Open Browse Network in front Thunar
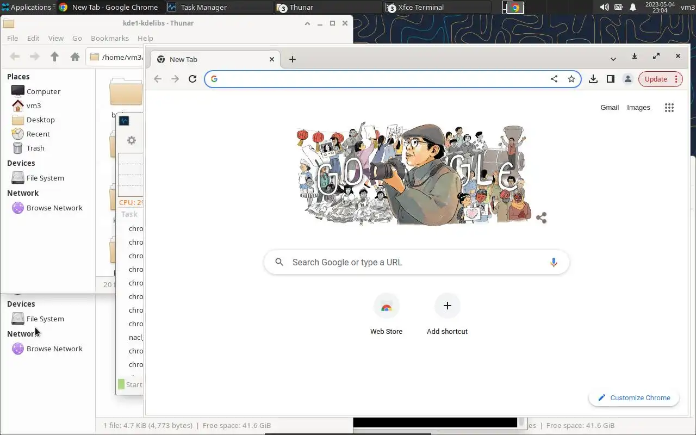The width and height of the screenshot is (696, 435). (x=54, y=208)
